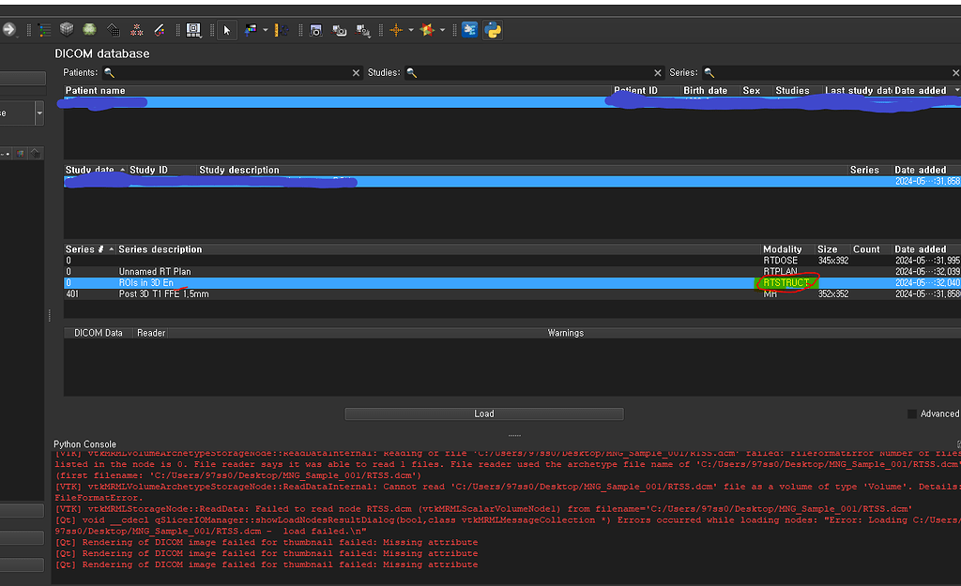Click the markups star icon
The height and width of the screenshot is (586, 961).
click(427, 29)
